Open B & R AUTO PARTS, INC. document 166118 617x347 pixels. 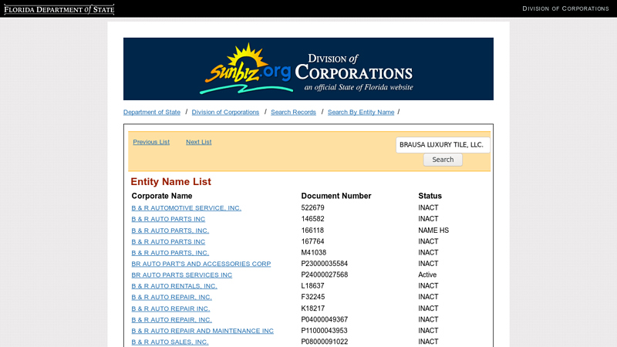(x=170, y=231)
